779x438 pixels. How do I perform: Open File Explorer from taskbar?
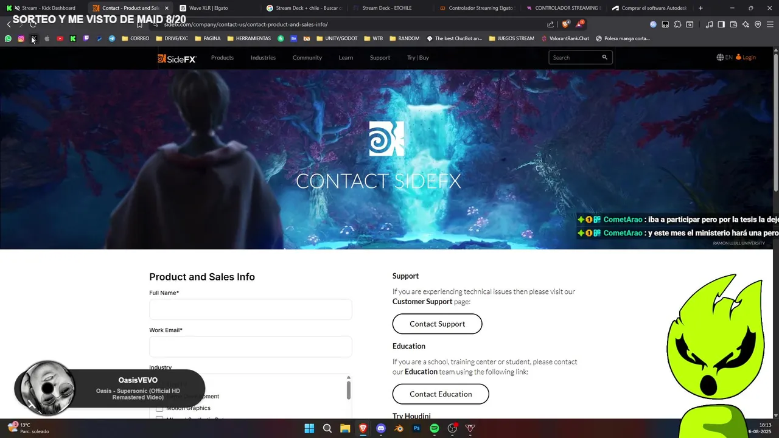345,428
